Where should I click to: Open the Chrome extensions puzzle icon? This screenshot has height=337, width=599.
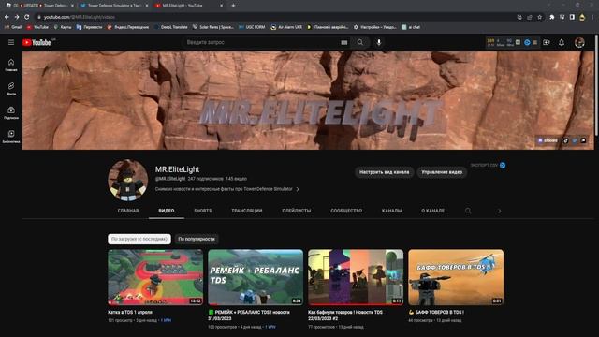pos(551,17)
